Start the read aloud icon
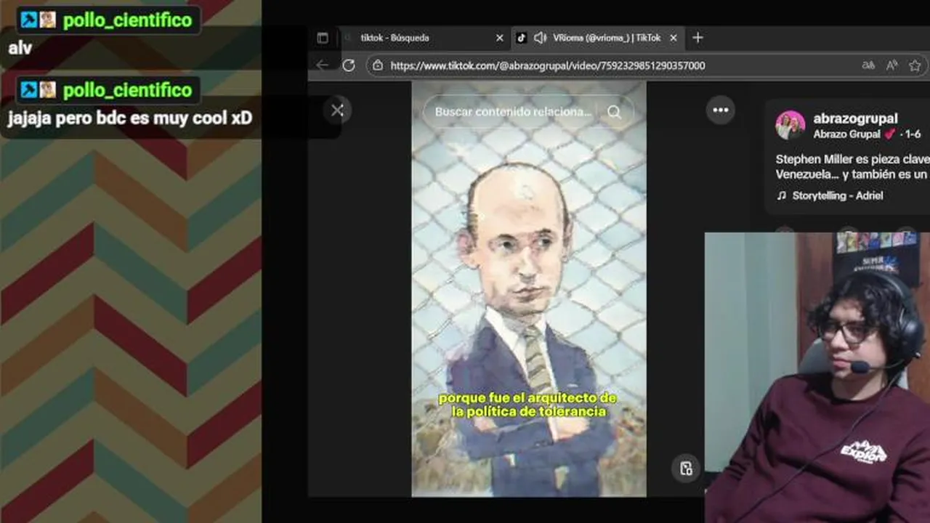Screen dimensions: 930x523 pyautogui.click(x=891, y=65)
